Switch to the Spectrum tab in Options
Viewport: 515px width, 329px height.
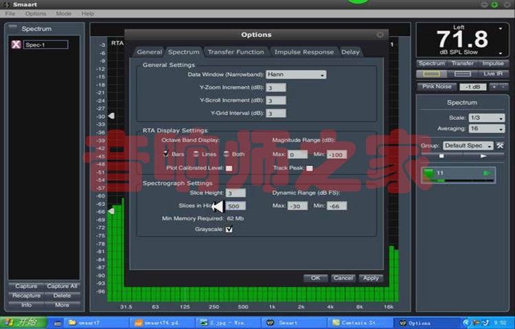click(184, 52)
